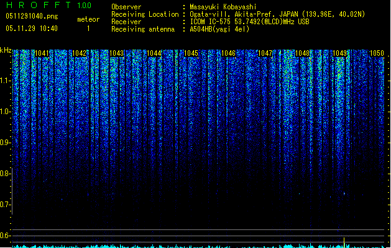Click the gray vertical bar beside 0.8 kHz
This screenshot has width=391, height=248.
(12, 191)
